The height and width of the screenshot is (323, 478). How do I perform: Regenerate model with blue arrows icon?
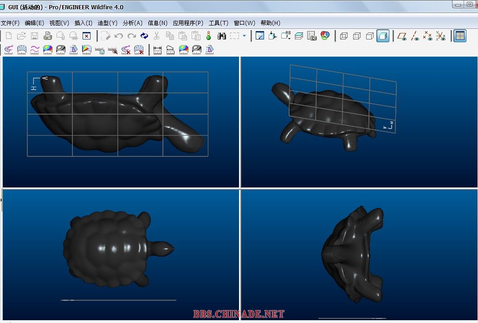pos(144,36)
